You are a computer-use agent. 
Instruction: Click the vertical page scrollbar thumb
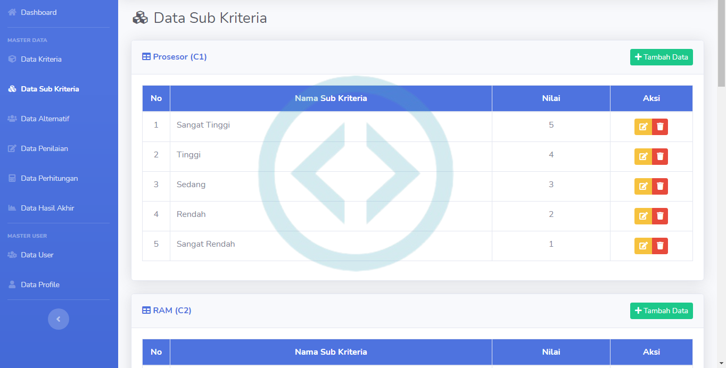[x=721, y=43]
